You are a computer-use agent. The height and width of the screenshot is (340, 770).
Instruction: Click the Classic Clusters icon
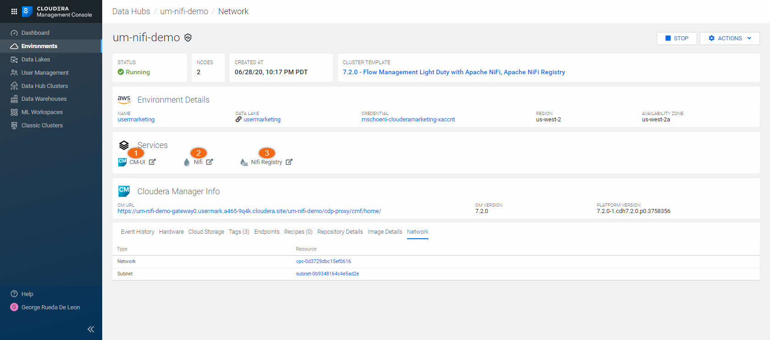click(14, 126)
